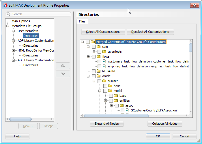Click into the Search field
Viewport: 202px width, 144px height.
coord(38,14)
